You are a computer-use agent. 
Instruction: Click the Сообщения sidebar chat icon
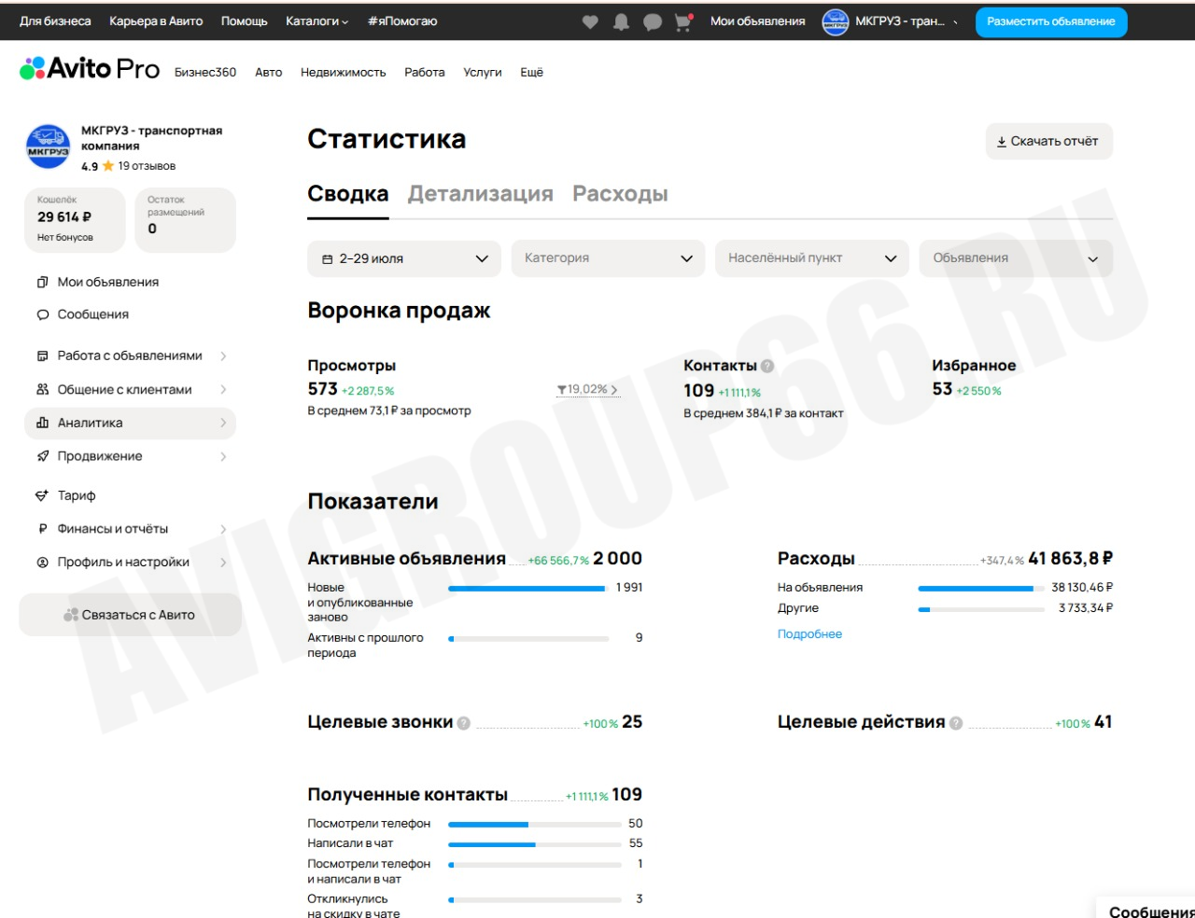[42, 314]
